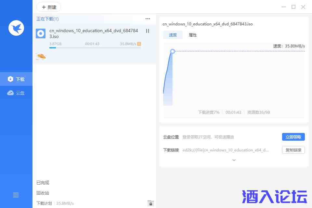Click the download progress bar of ISO
The height and width of the screenshot is (208, 312).
(95, 48)
